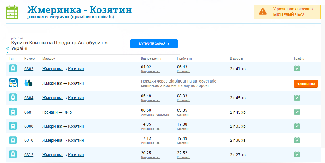Click the green calendar logo icon
This screenshot has height=163, width=325.
point(12,12)
